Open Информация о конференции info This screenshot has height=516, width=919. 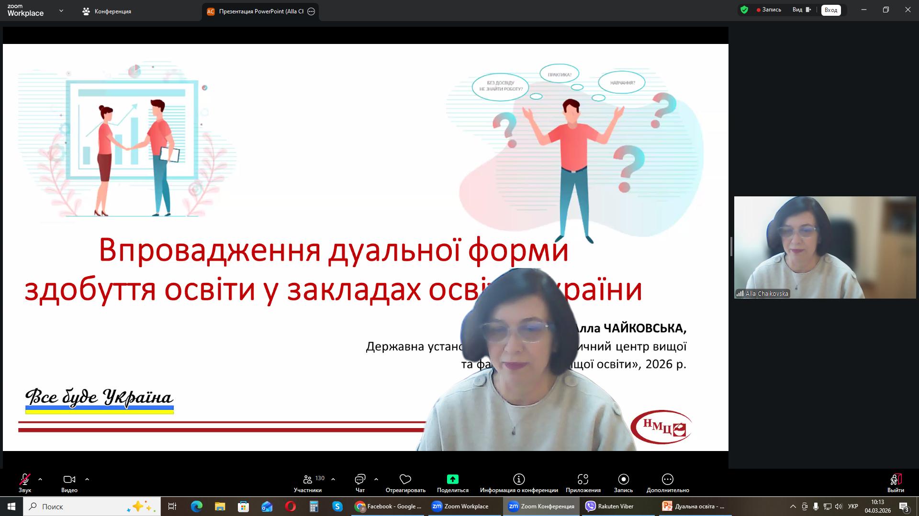coord(519,479)
